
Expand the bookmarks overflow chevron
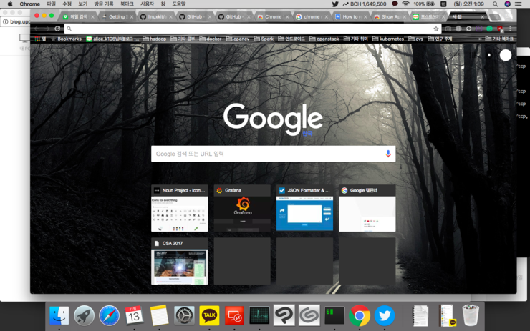[480, 39]
